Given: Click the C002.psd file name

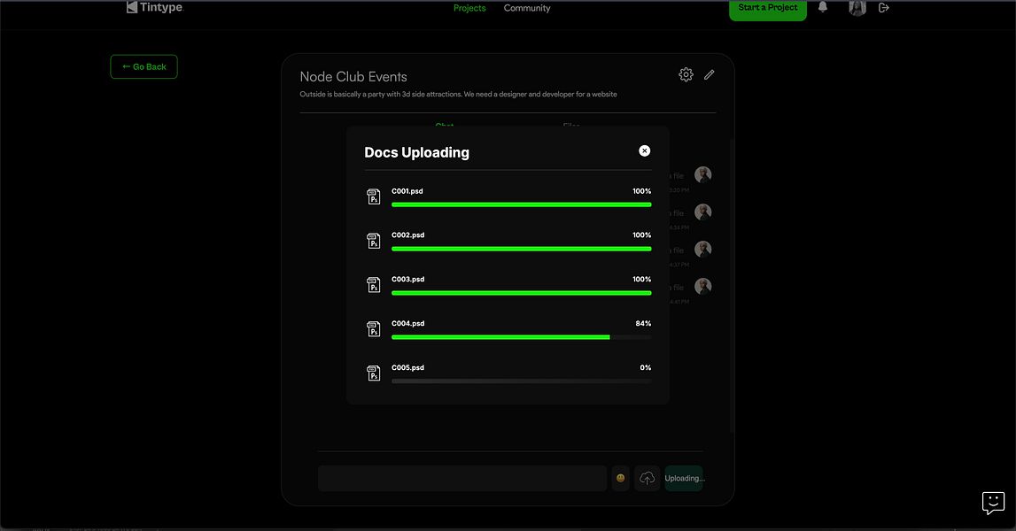Looking at the screenshot, I should [x=407, y=235].
